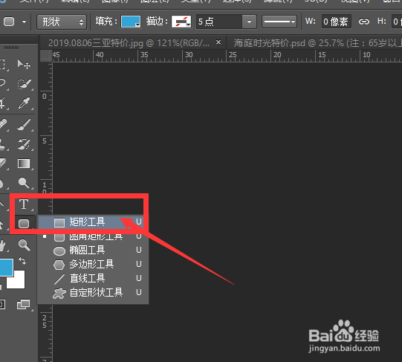402x362 pixels.
Task: Select the Brush tool
Action: coord(24,124)
